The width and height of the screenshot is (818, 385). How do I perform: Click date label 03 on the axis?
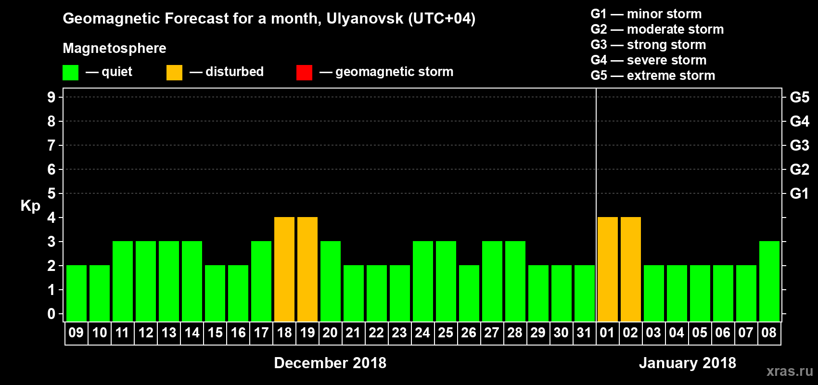pos(653,333)
